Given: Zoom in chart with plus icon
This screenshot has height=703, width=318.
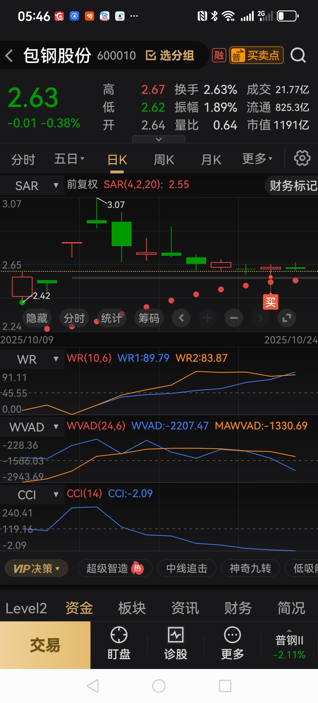Looking at the screenshot, I should [x=207, y=318].
